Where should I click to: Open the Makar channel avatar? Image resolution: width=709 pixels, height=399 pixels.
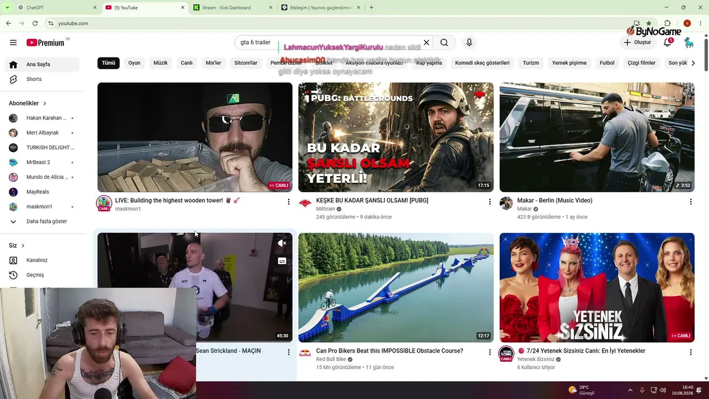[506, 203]
